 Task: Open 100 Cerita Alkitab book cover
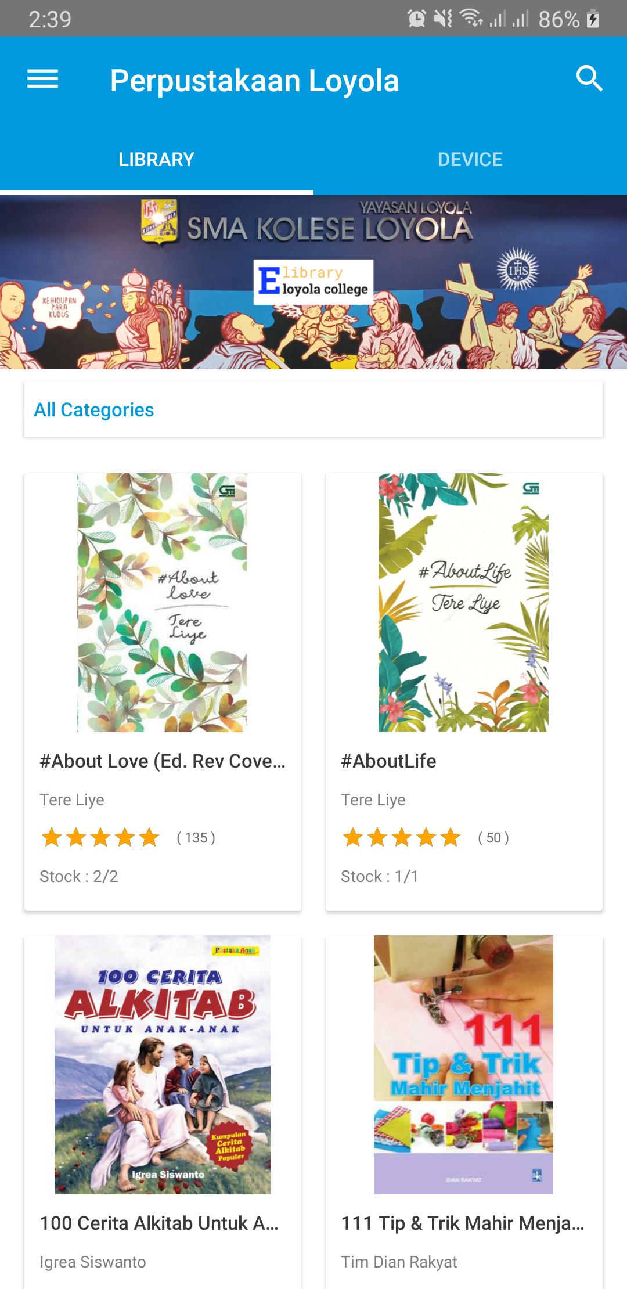tap(163, 1064)
